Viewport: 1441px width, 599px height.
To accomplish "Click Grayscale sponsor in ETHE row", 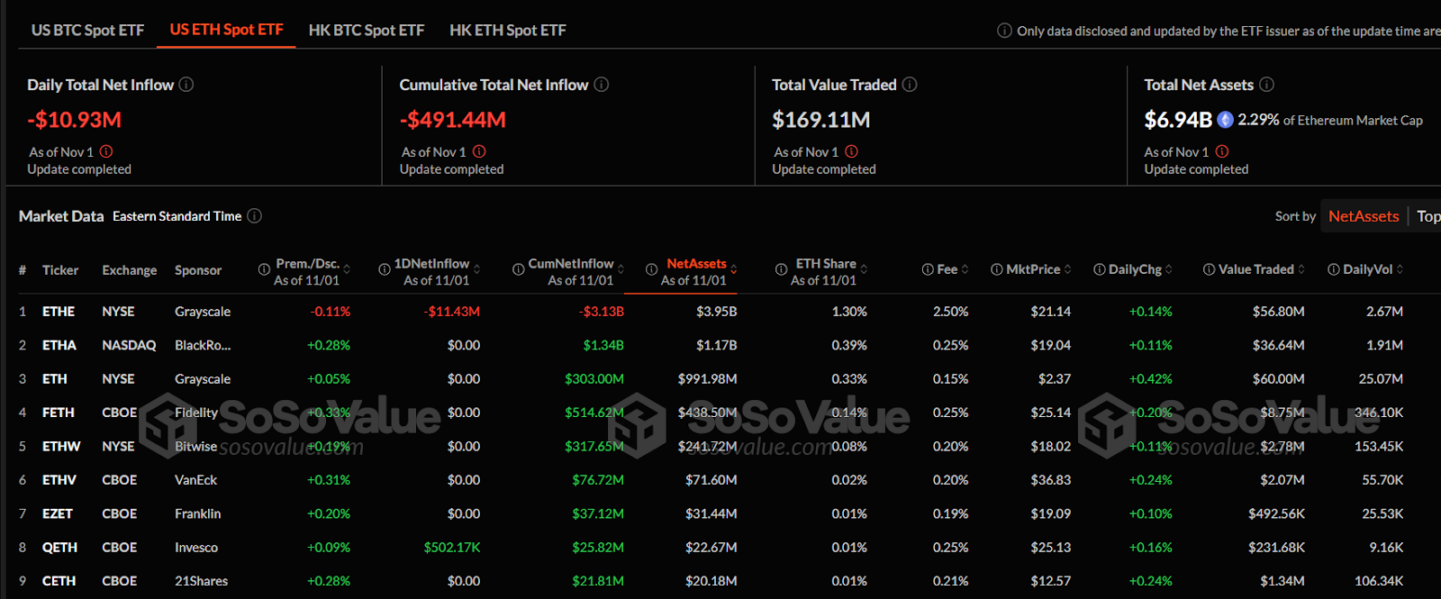I will click(203, 312).
